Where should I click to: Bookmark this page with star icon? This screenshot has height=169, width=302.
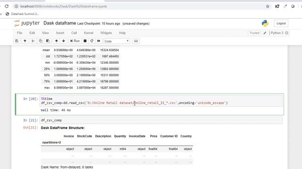point(268,6)
